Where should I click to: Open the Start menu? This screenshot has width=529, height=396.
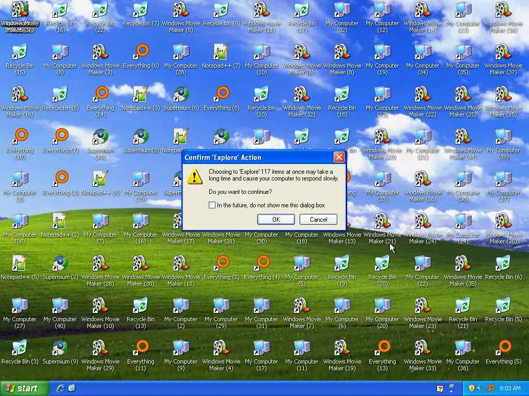tap(24, 388)
